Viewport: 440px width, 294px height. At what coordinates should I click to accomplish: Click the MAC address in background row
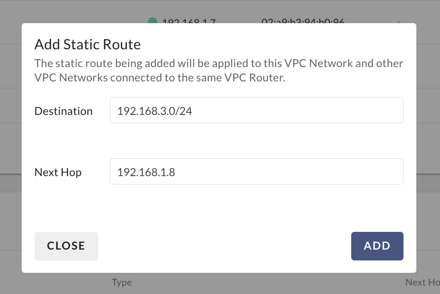[x=302, y=22]
